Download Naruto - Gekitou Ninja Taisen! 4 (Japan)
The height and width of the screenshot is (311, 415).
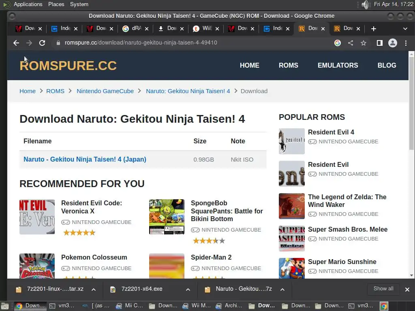(x=85, y=159)
